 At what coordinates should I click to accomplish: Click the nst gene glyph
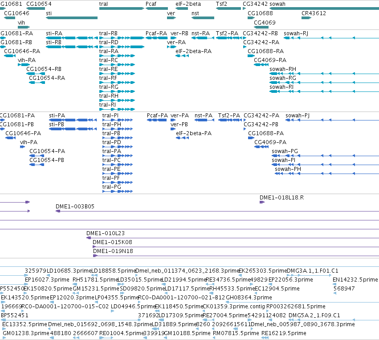point(203,18)
